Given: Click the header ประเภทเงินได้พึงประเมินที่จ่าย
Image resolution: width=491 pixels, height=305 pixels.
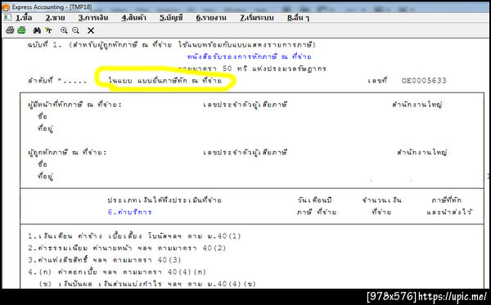Looking at the screenshot, I should (164, 200).
